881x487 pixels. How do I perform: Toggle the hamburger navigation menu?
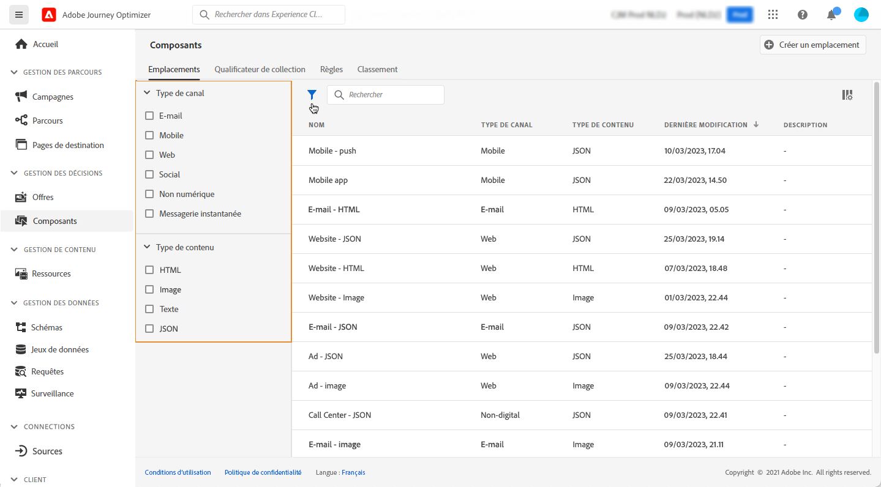pyautogui.click(x=18, y=15)
